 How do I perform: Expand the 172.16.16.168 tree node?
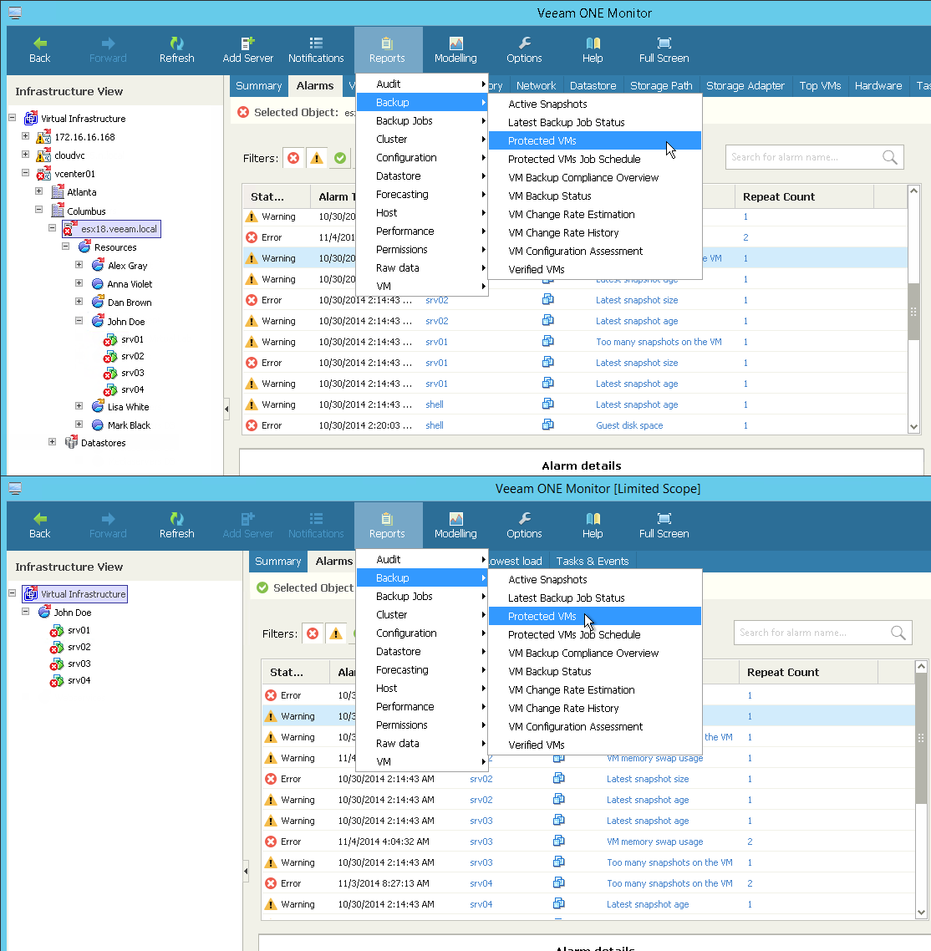click(25, 136)
